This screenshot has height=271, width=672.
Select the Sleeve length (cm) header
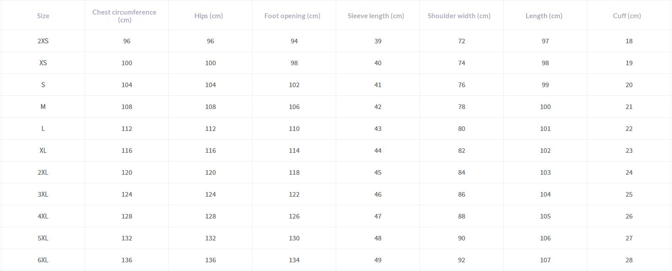click(376, 16)
